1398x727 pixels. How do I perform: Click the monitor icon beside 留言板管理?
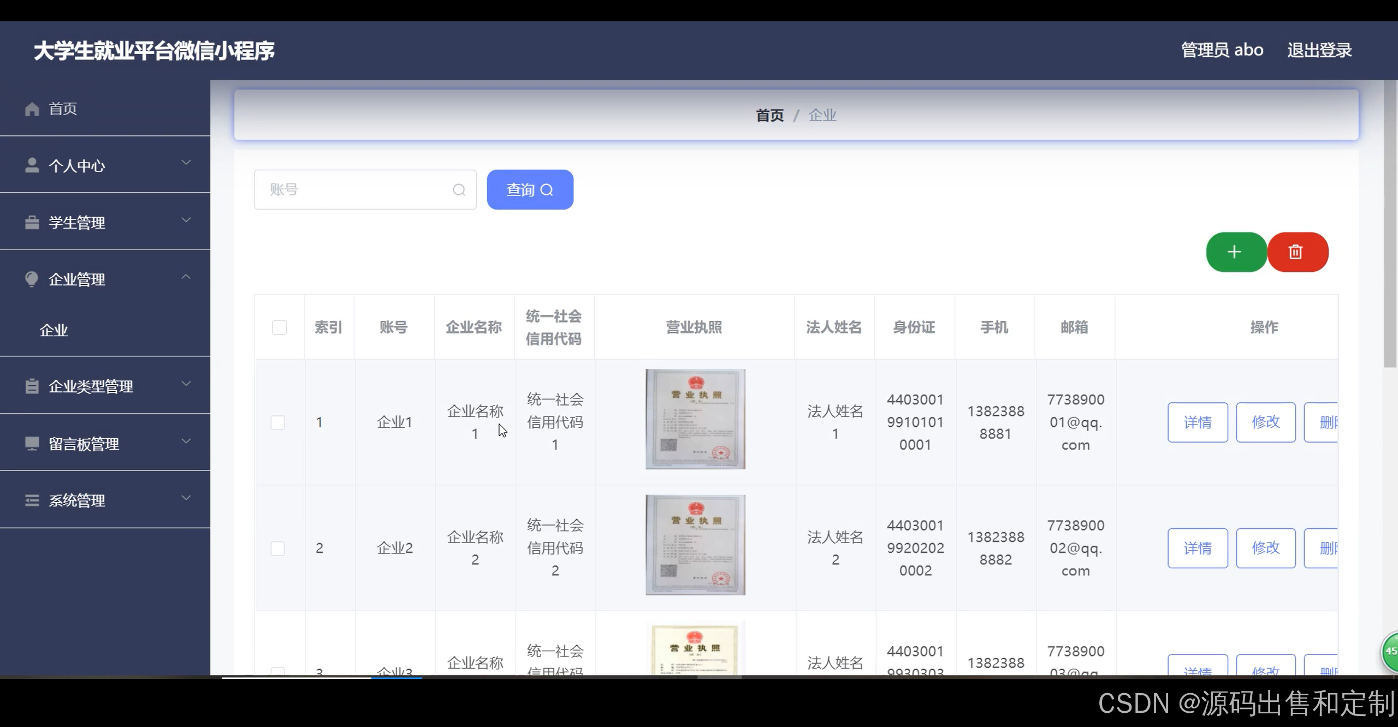coord(32,443)
